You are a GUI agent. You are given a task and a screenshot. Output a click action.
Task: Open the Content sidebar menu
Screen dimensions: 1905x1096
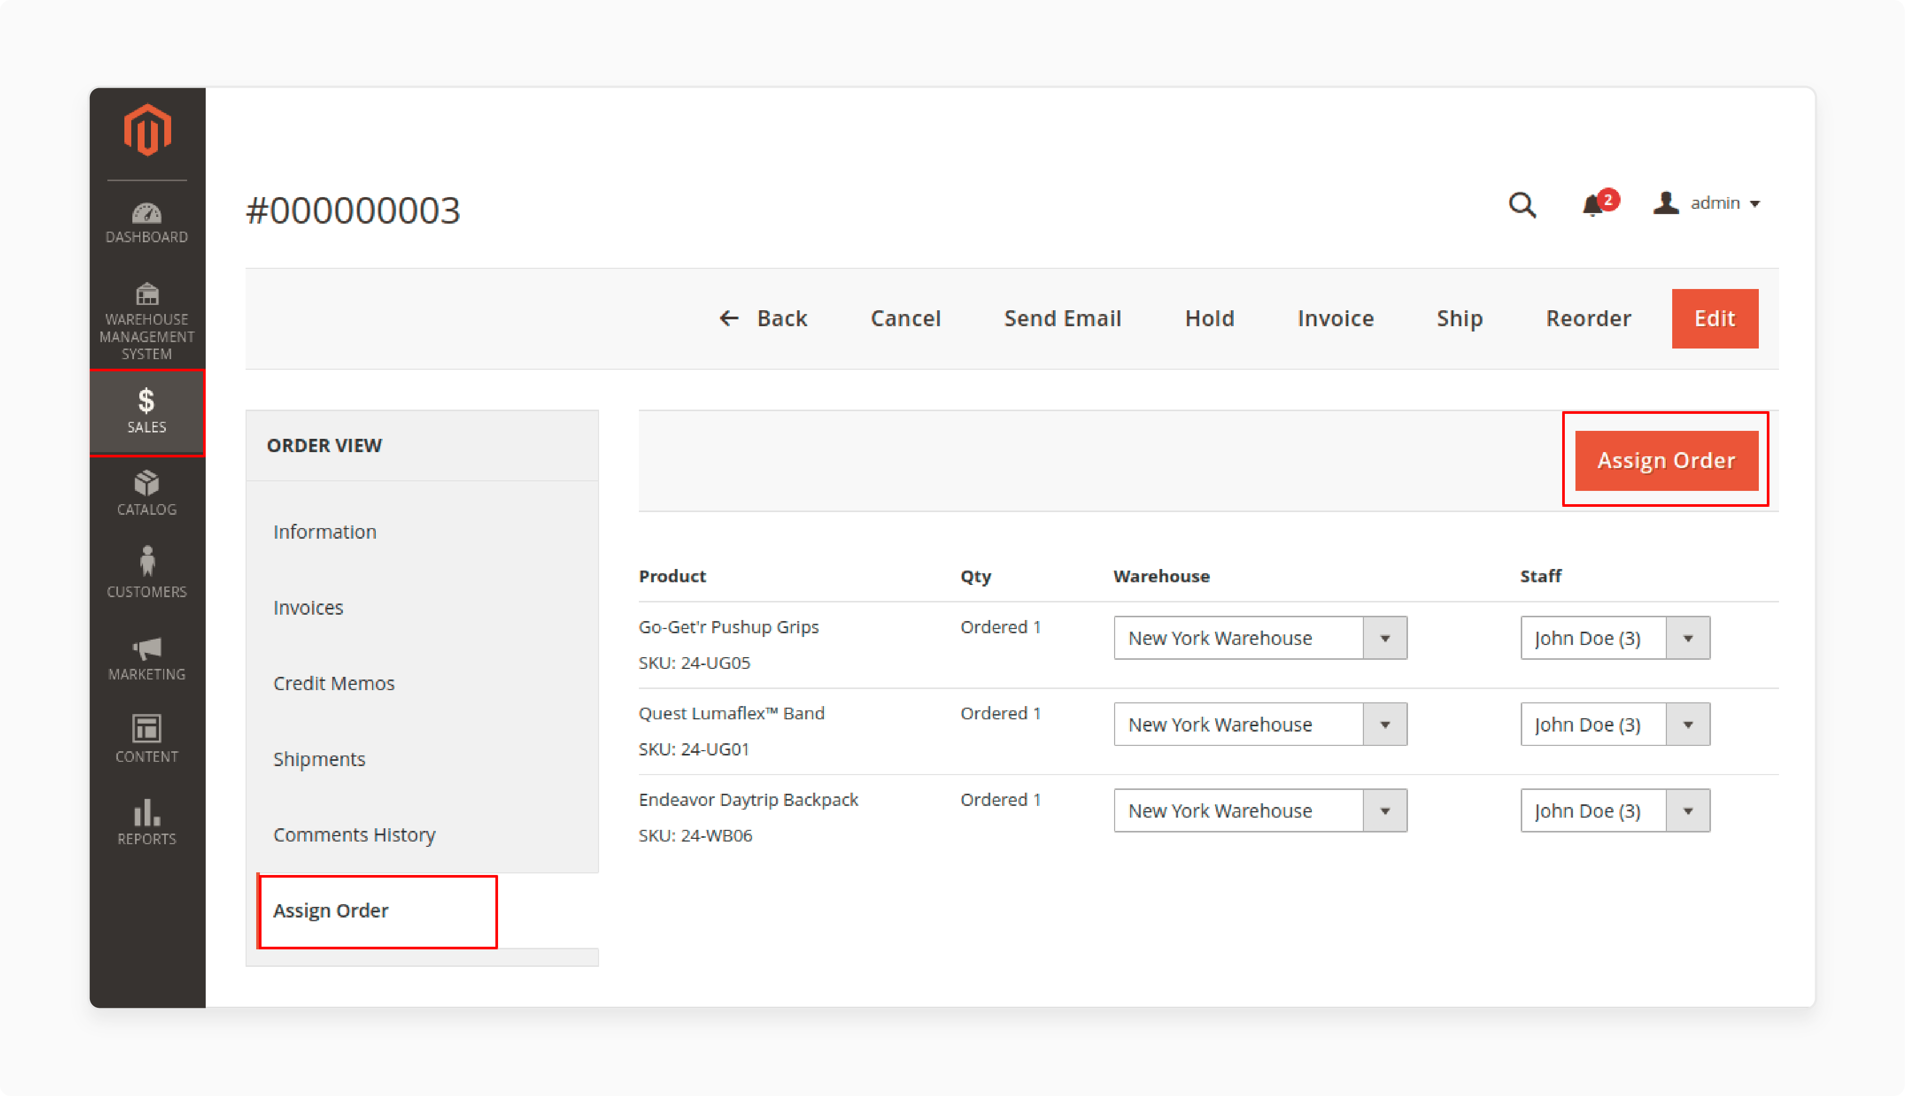coord(147,739)
